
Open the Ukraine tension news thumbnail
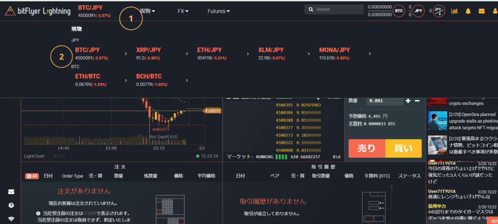[437, 145]
